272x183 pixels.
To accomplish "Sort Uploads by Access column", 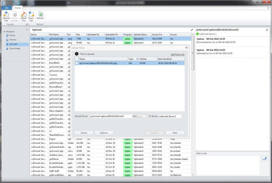I will tap(180, 35).
